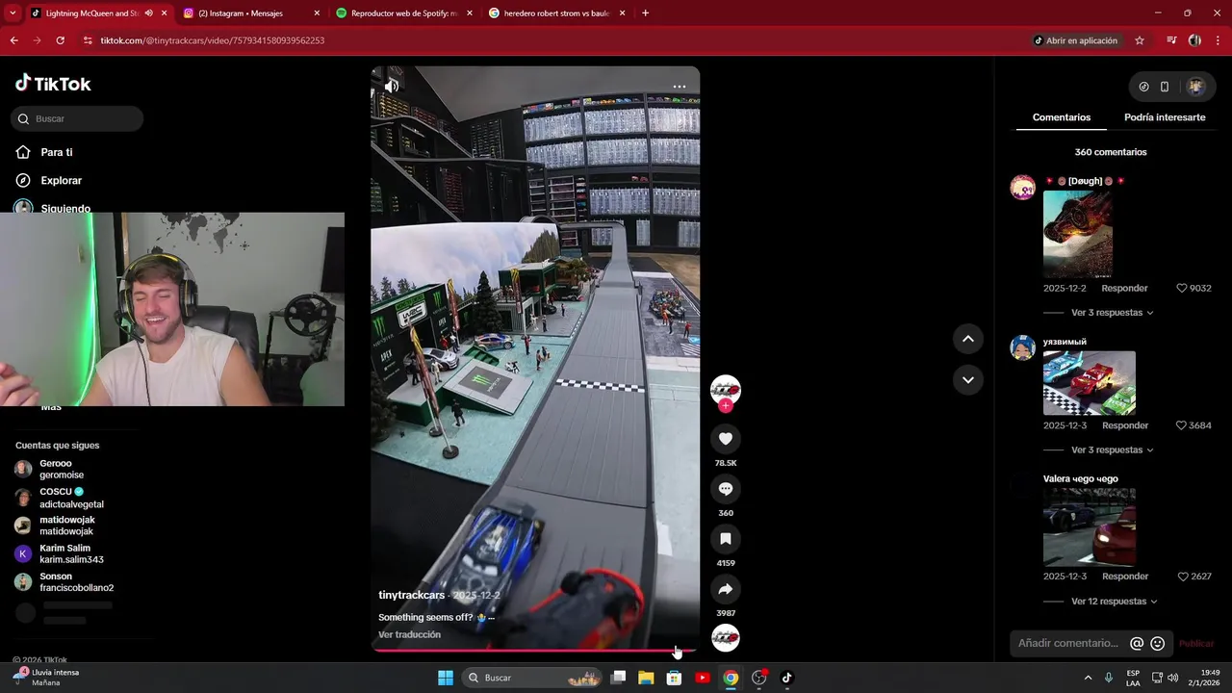Image resolution: width=1232 pixels, height=693 pixels.
Task: Switch to heredero robert strom tab
Action: coord(556,13)
